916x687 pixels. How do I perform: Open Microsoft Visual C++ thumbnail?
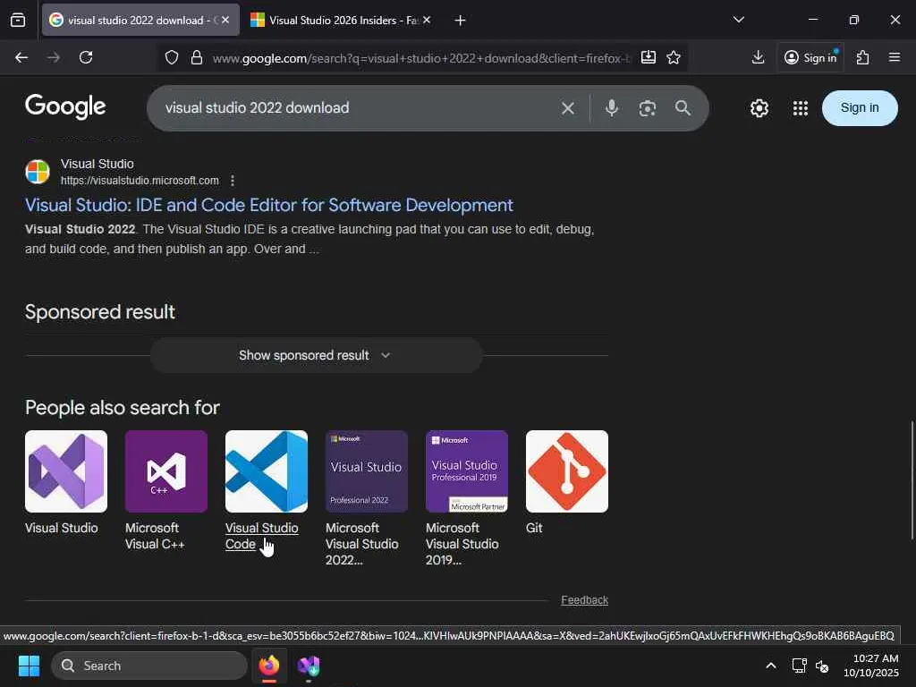tap(165, 471)
